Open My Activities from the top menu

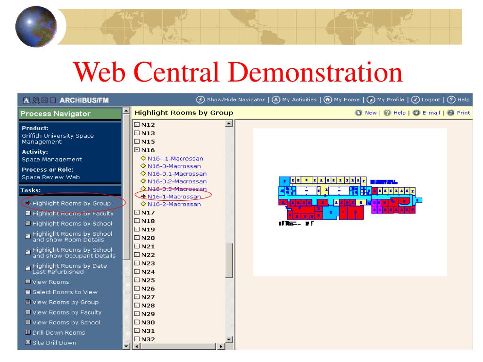300,100
